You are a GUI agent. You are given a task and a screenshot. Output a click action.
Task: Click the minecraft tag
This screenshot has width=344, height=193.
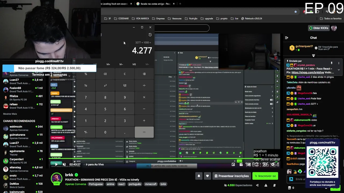[151, 184]
